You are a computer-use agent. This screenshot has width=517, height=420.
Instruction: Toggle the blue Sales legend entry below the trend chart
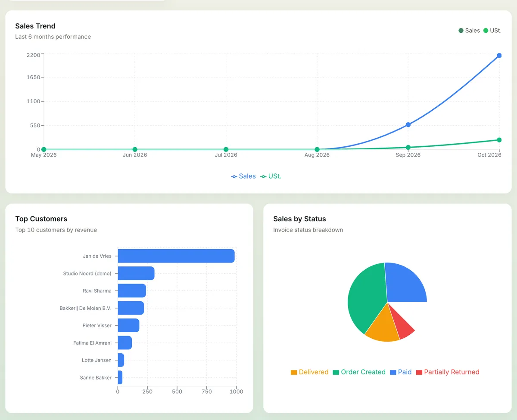tap(243, 176)
